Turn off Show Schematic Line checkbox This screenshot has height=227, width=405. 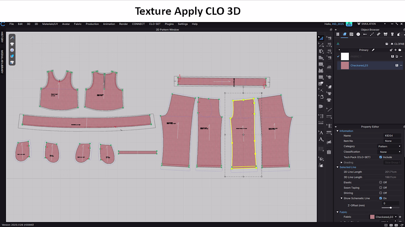point(380,198)
